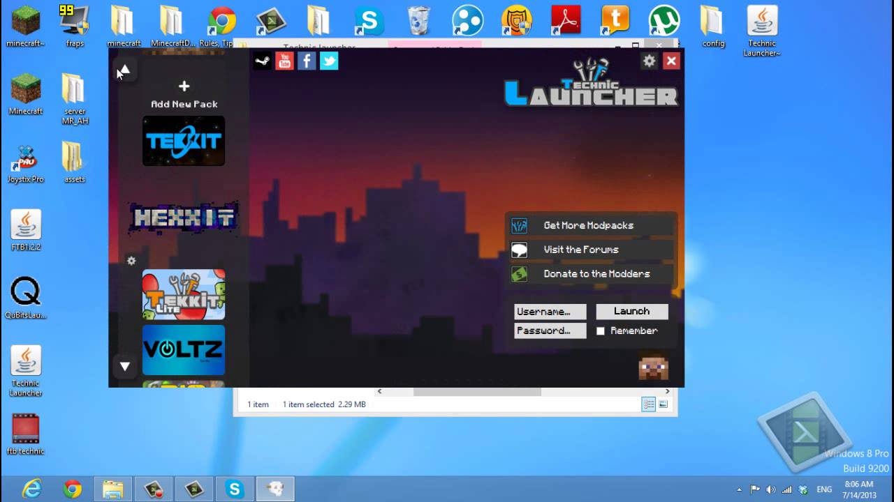Viewport: 894px width, 502px height.
Task: Open Hexxit pack options gear icon
Action: coord(131,261)
